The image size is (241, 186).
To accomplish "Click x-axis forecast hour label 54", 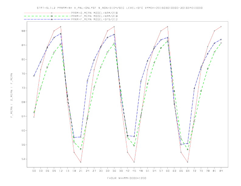I will (154, 171).
